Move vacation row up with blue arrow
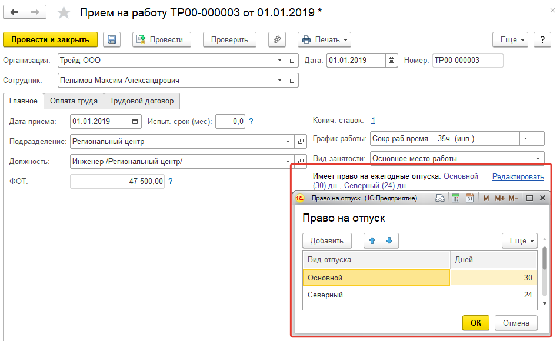Screen dimensions: 560x341 click(372, 240)
